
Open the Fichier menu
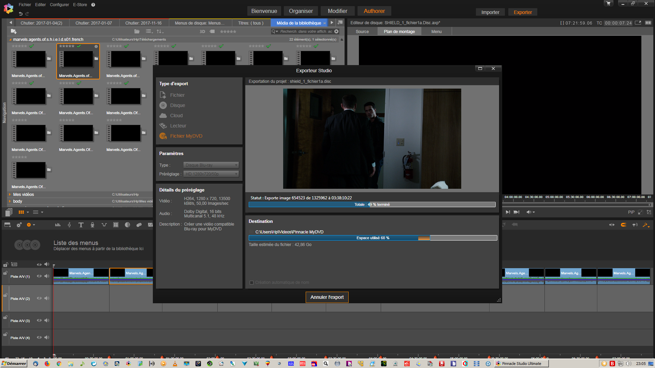(x=25, y=5)
